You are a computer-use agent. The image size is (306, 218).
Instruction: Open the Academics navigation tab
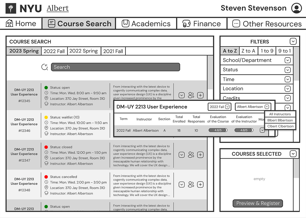click(x=146, y=24)
